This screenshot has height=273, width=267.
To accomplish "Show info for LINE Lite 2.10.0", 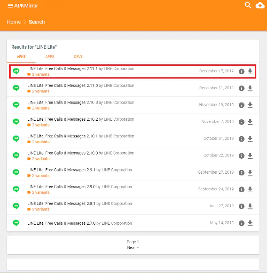I will point(241,156).
